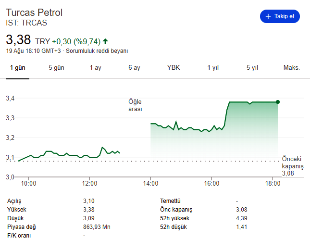Select the 1 gün chart tab
The width and height of the screenshot is (310, 239).
click(18, 68)
